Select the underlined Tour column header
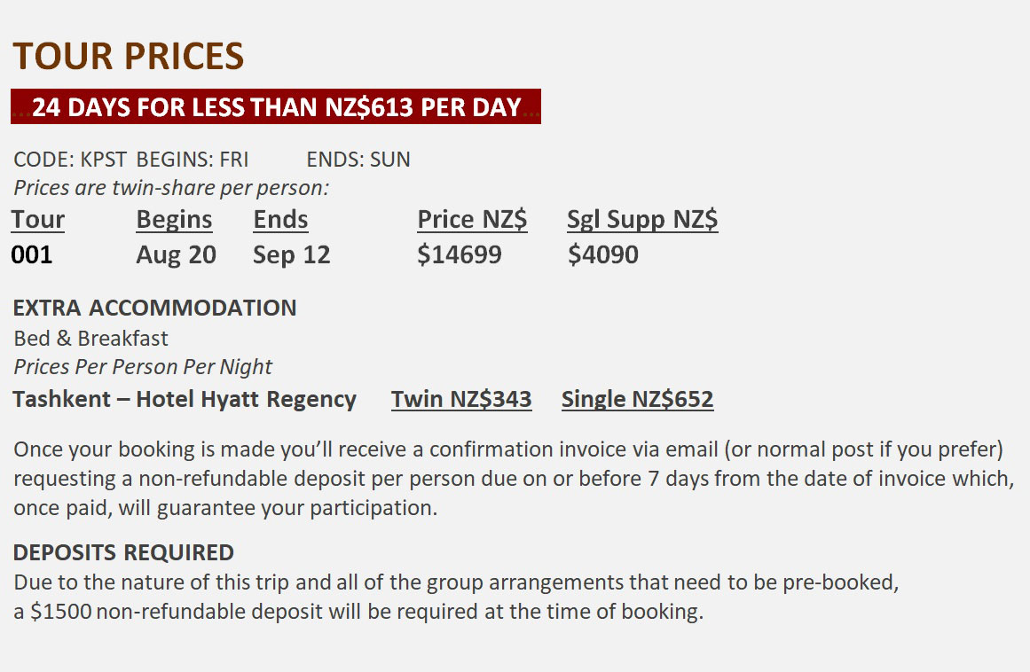The image size is (1030, 672). point(38,220)
